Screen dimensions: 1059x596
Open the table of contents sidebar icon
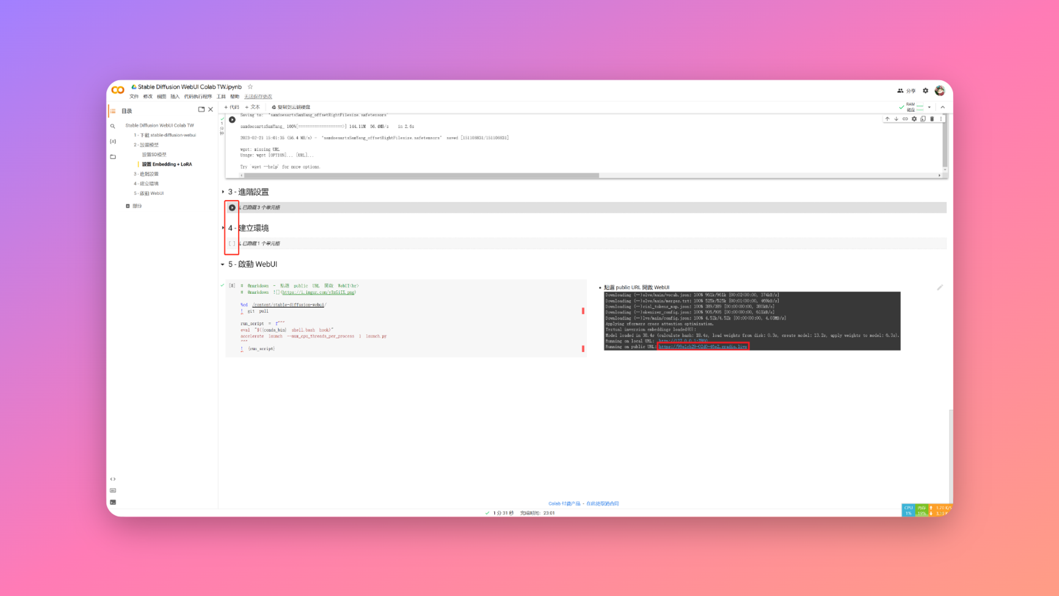(113, 111)
